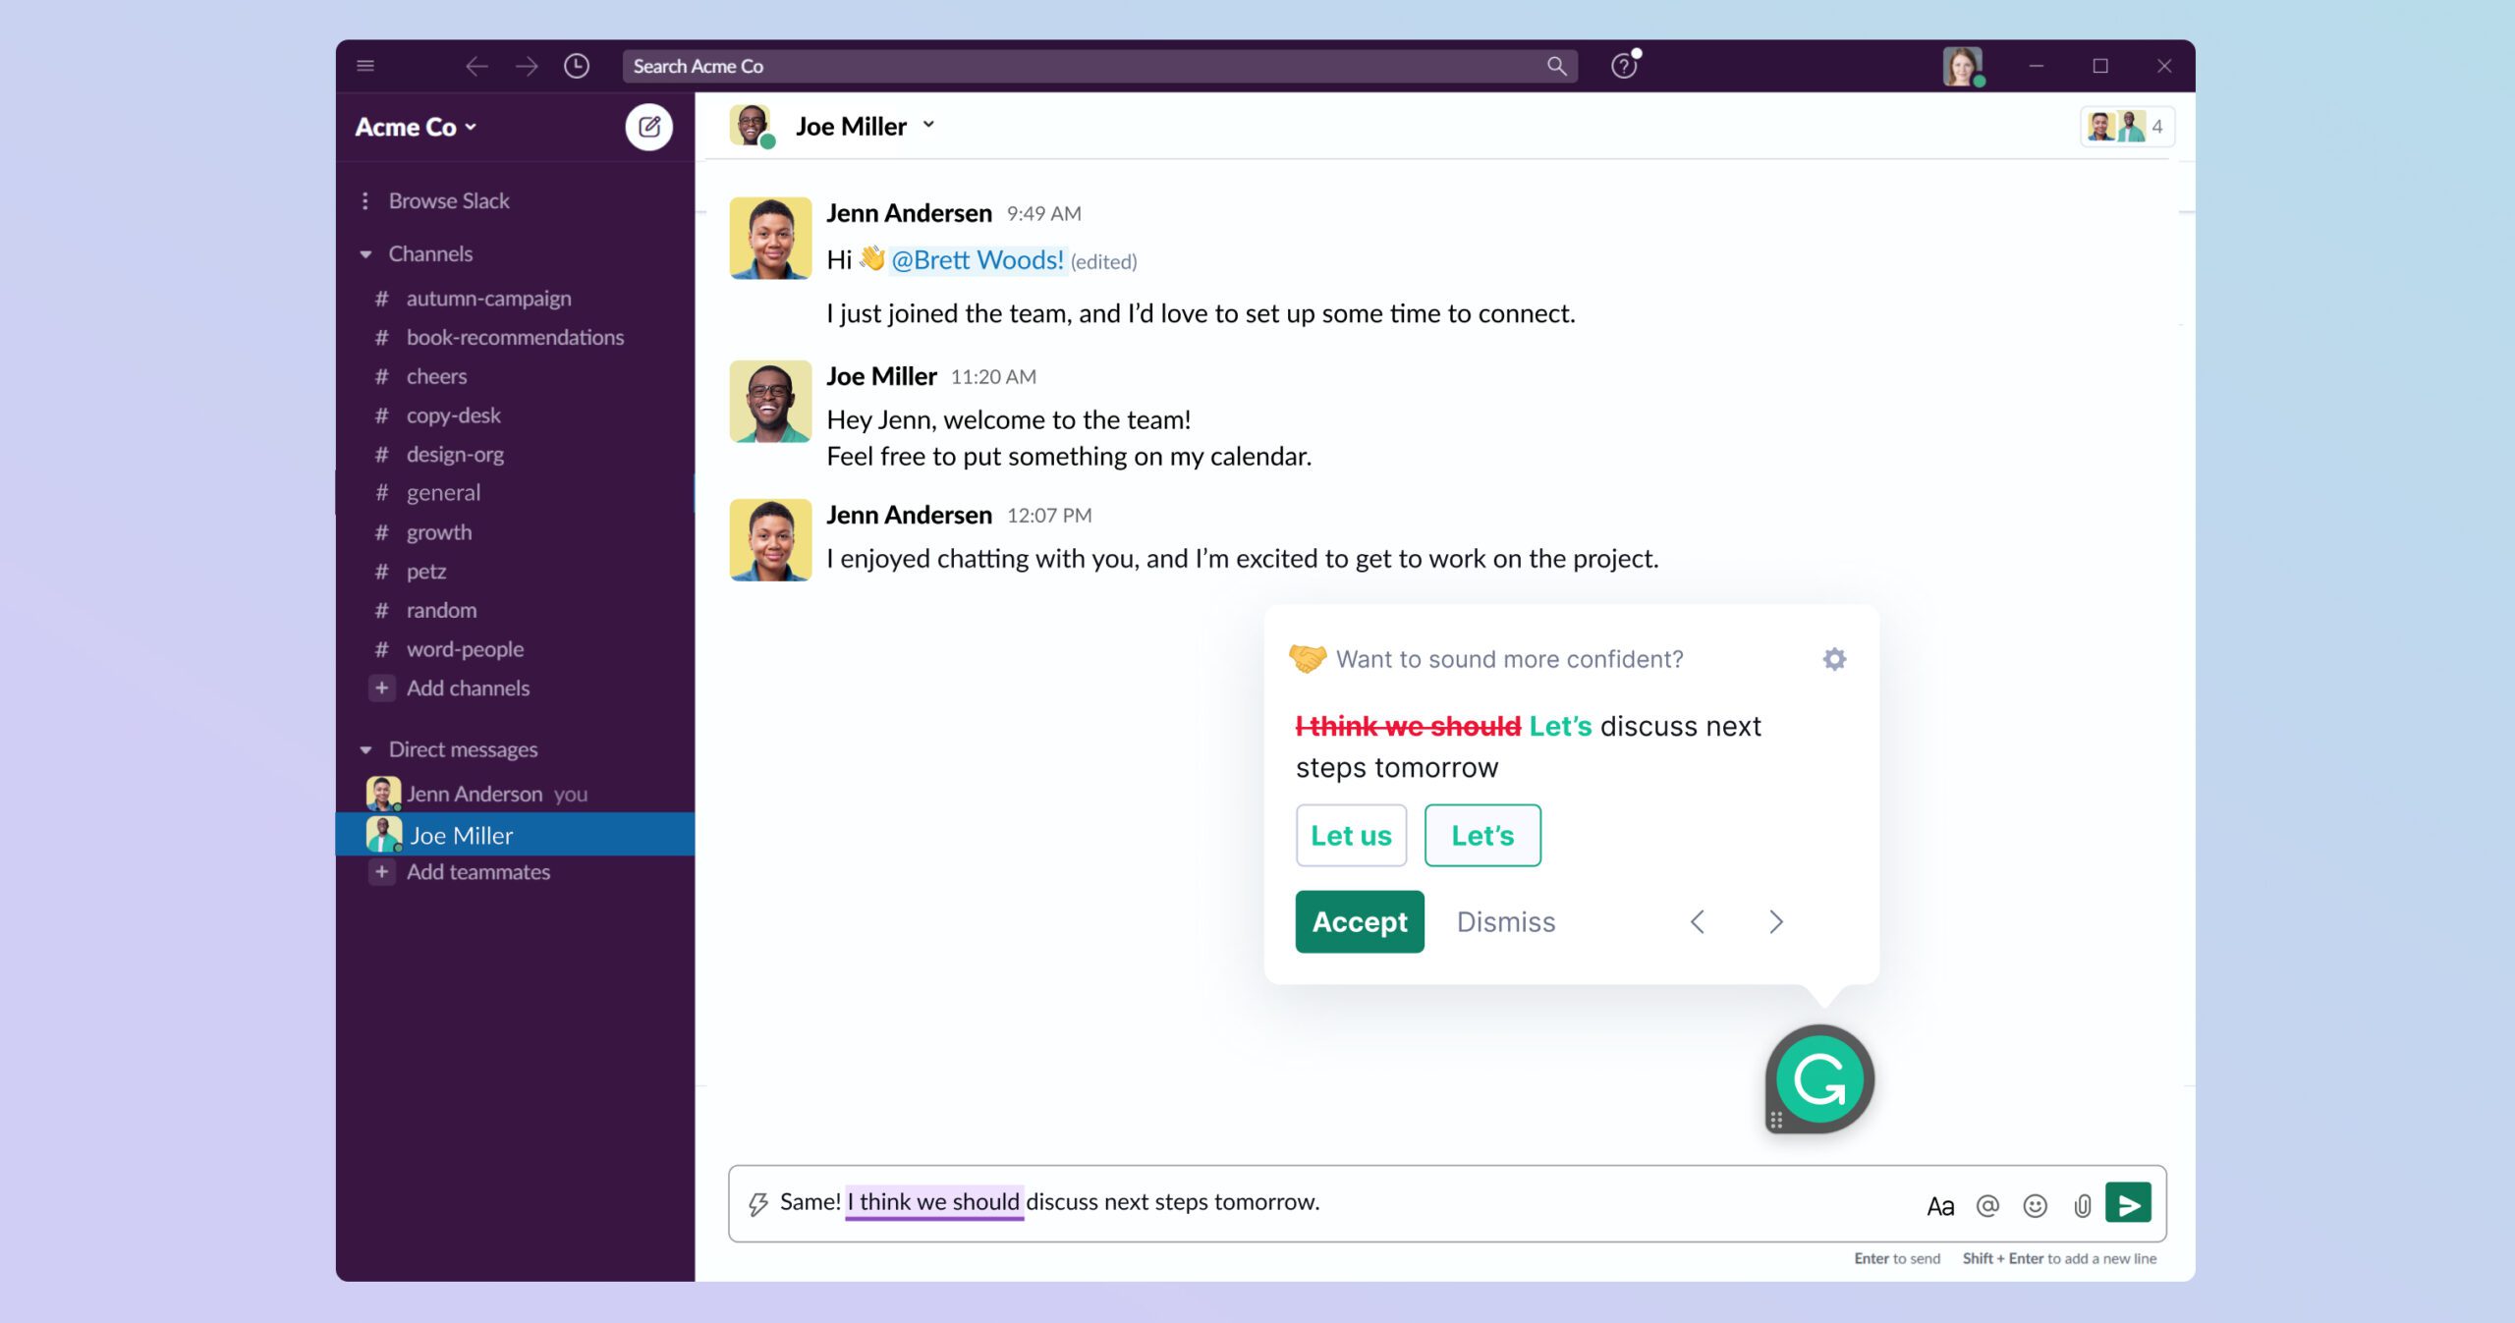Viewport: 2515px width, 1323px height.
Task: Select the "Let us" suggestion option
Action: click(1351, 836)
